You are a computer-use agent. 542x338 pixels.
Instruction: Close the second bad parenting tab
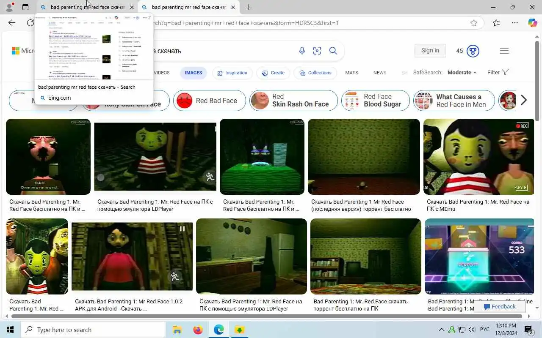tap(233, 7)
